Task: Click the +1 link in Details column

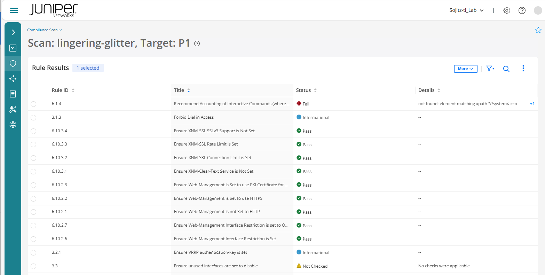Action: [532, 104]
